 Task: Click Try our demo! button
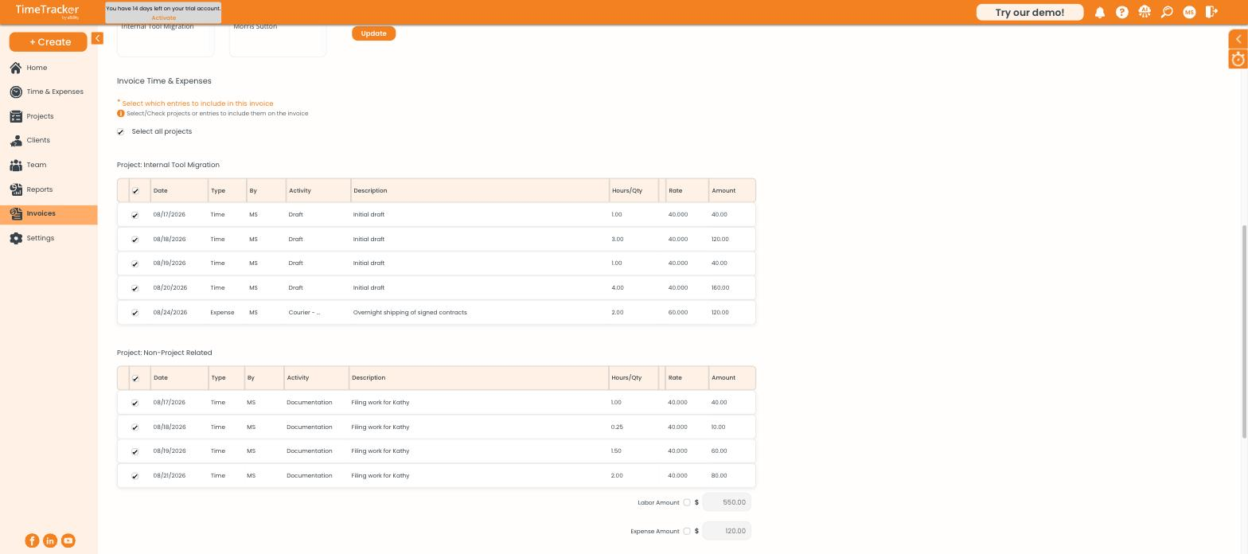[x=1030, y=12]
